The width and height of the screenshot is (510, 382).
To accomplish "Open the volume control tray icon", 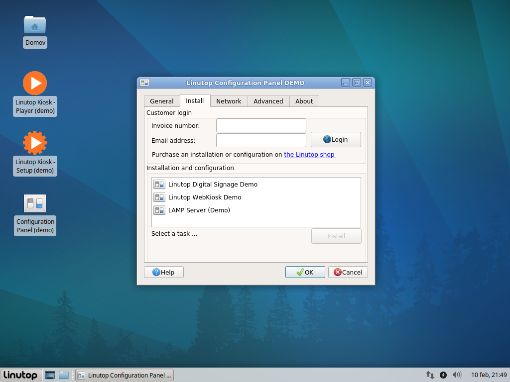I will [x=457, y=375].
